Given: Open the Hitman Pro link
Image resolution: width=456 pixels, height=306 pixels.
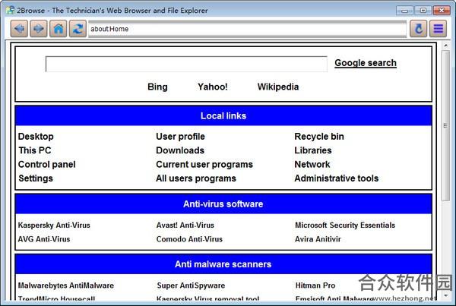Looking at the screenshot, I should [x=315, y=285].
